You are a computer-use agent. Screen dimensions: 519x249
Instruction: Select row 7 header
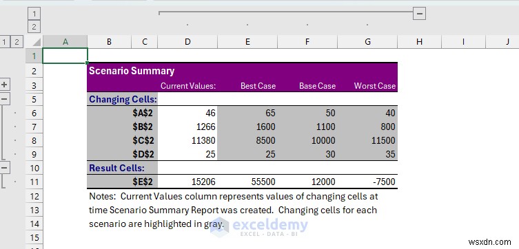click(34, 127)
